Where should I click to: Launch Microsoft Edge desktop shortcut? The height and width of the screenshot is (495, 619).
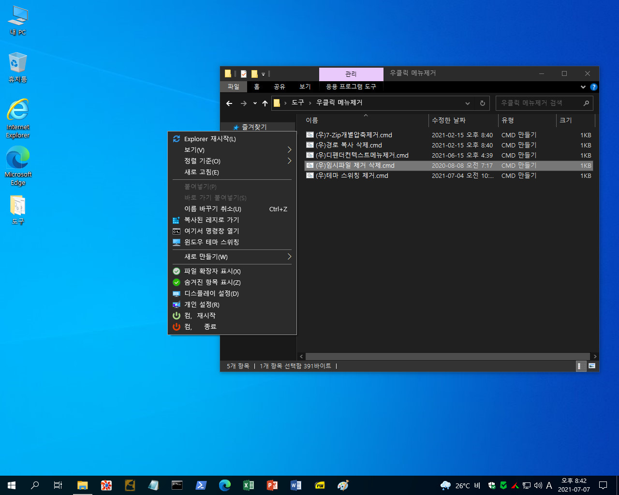[18, 166]
